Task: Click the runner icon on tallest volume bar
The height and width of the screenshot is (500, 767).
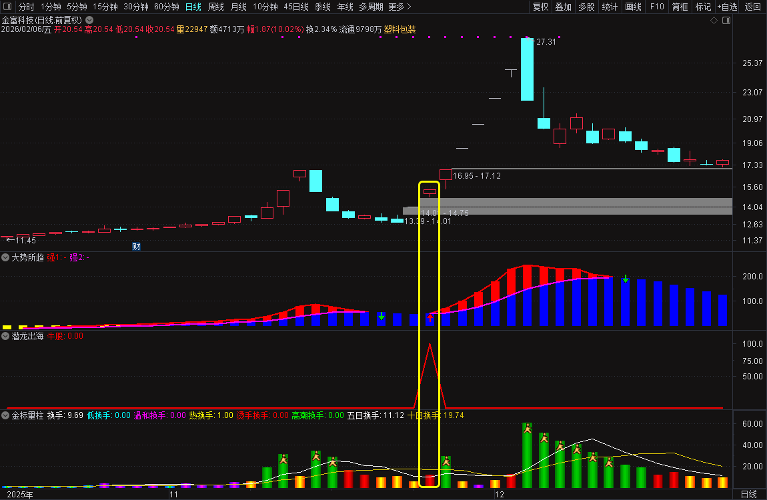Action: (528, 429)
